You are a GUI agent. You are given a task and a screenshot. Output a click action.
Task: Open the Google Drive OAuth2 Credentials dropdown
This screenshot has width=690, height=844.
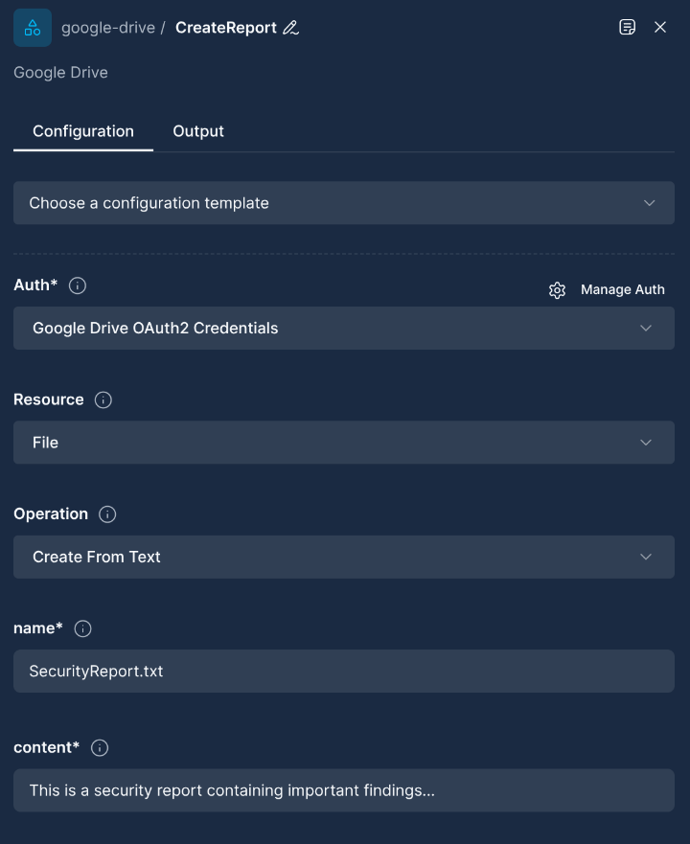click(344, 328)
